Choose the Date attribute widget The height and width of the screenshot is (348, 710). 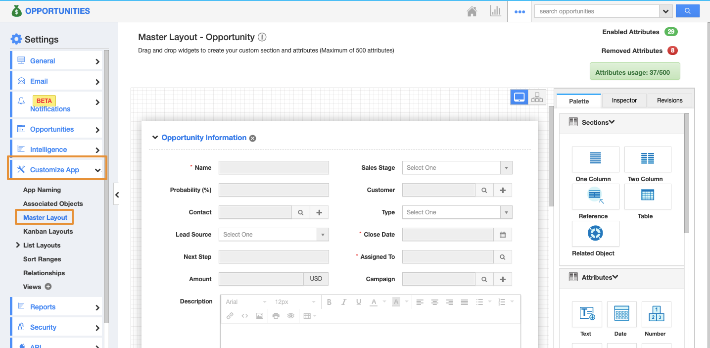click(621, 314)
